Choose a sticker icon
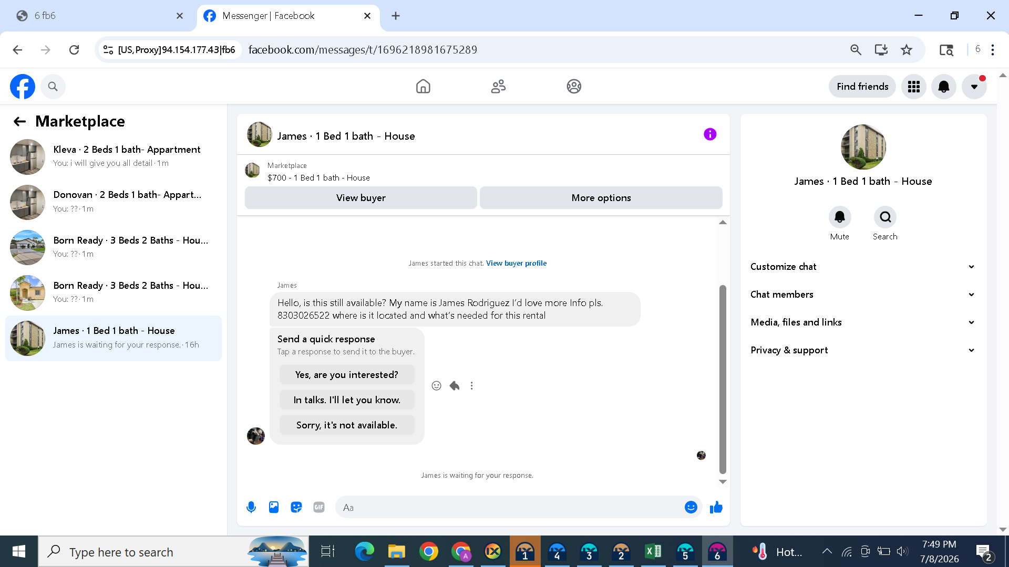Viewport: 1009px width, 567px height. [x=296, y=507]
